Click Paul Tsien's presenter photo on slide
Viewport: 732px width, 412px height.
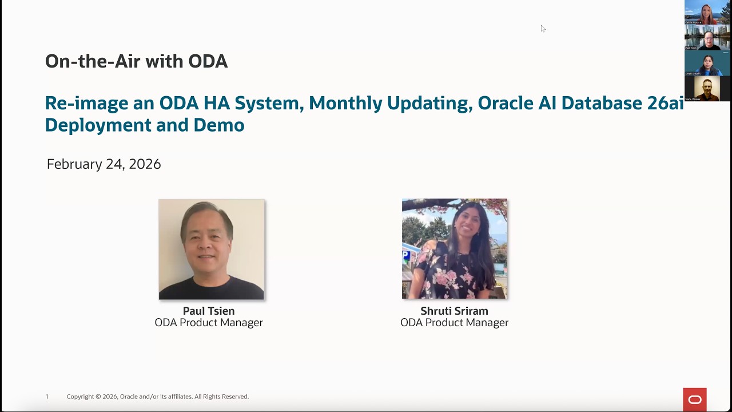coord(212,249)
